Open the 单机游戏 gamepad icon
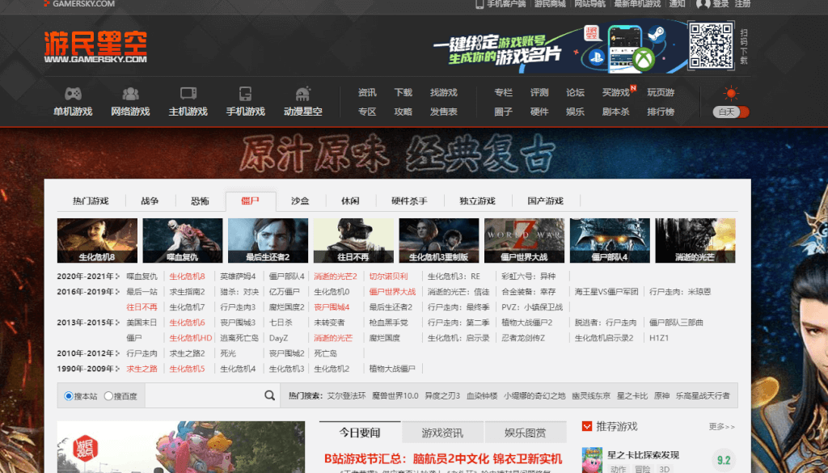 pyautogui.click(x=73, y=94)
